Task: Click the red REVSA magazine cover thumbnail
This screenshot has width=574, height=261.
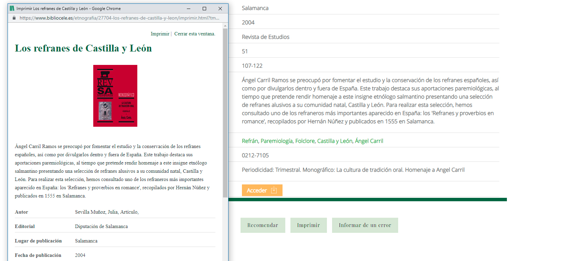Action: (x=115, y=96)
